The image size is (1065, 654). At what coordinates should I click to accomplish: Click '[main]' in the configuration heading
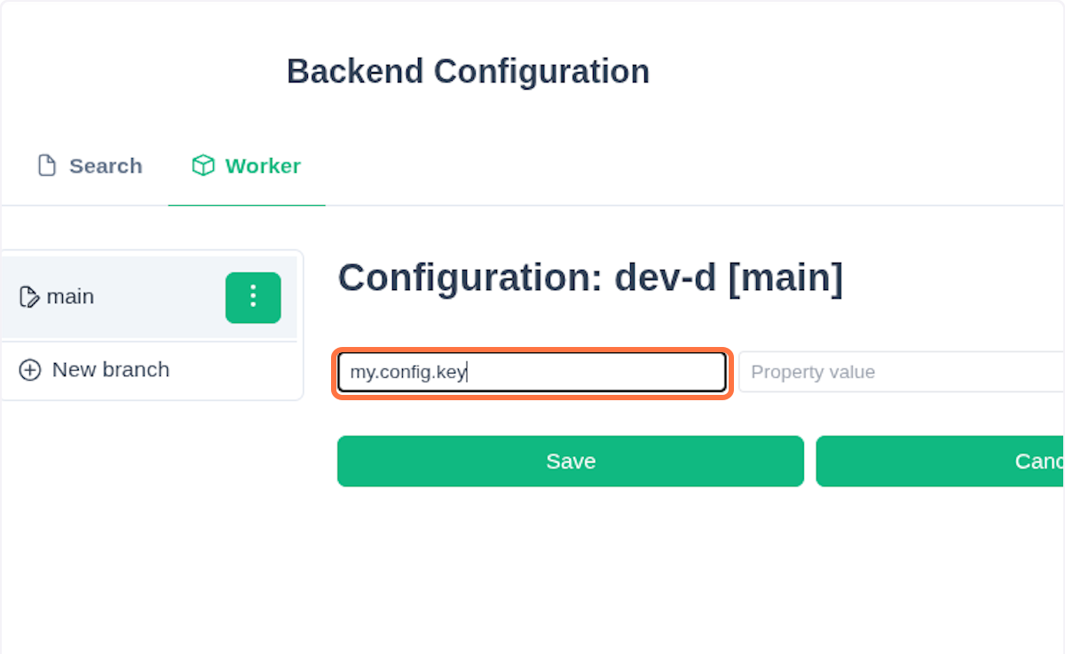pyautogui.click(x=785, y=278)
